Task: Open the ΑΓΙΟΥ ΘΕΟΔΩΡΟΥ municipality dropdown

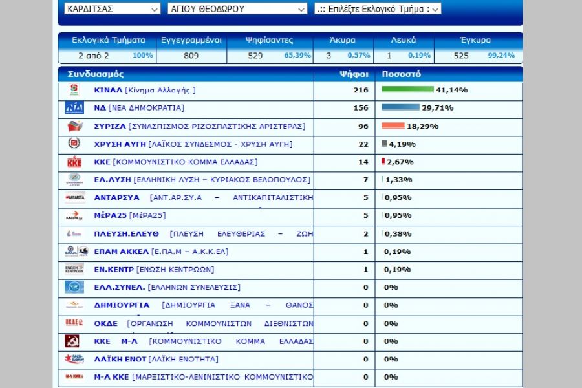Action: (237, 8)
